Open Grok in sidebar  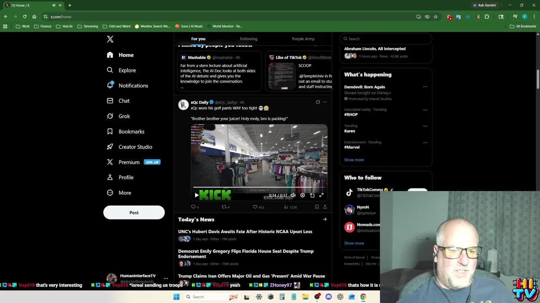119,116
